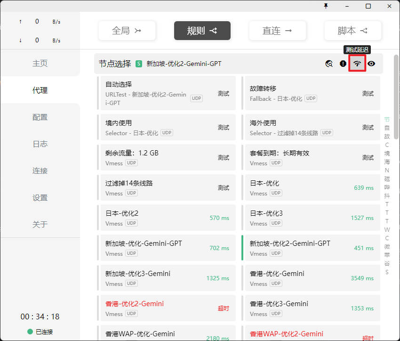Click 测试 on 自动选择 card
This screenshot has width=400, height=341.
click(x=224, y=94)
